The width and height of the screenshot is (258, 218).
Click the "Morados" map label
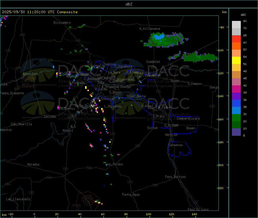click(x=34, y=164)
